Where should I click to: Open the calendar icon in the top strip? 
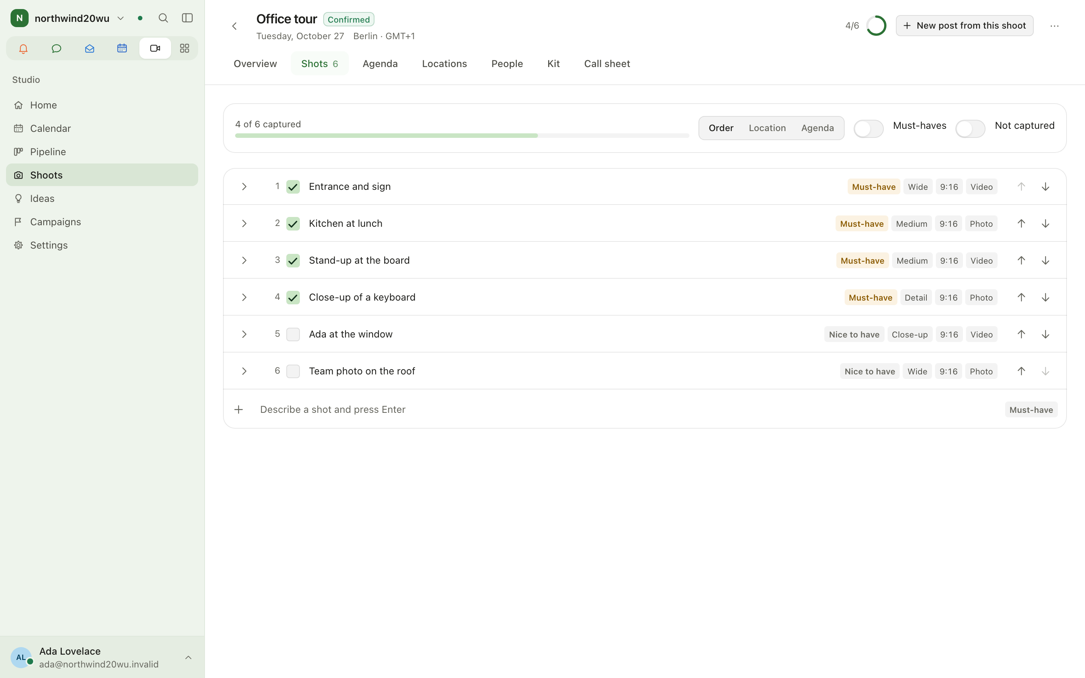(x=122, y=49)
